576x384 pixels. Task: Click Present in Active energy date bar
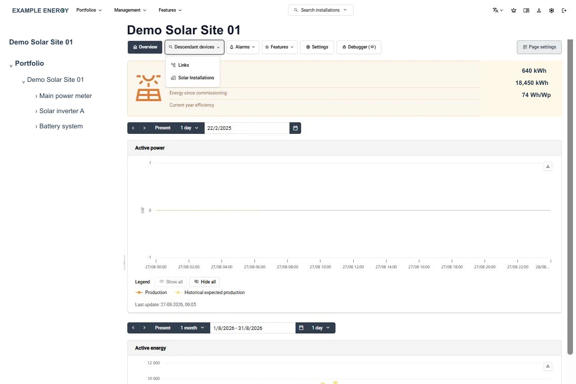[163, 328]
